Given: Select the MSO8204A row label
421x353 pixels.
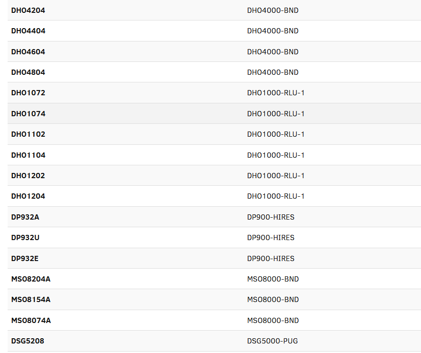Looking at the screenshot, I should pos(30,279).
